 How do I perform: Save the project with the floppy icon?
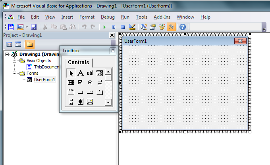click(34, 27)
